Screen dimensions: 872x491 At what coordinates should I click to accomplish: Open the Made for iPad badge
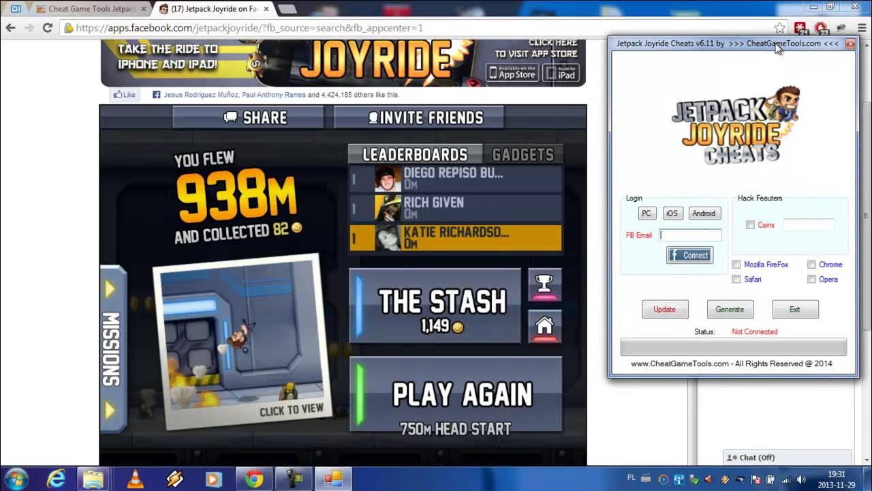click(561, 72)
